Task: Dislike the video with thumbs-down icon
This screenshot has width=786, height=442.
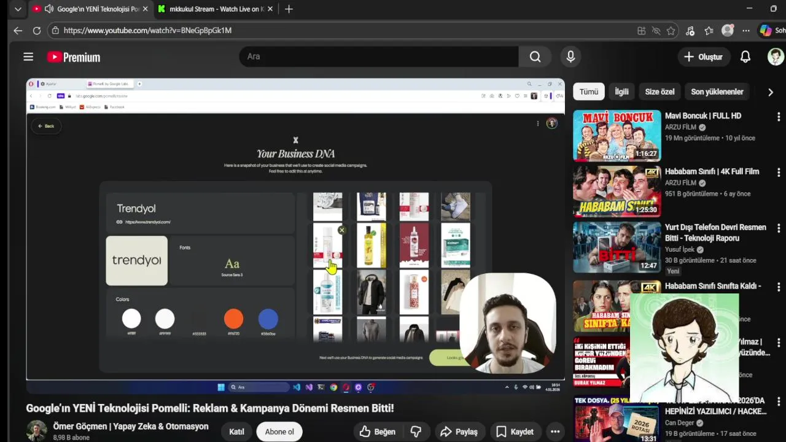Action: pos(416,432)
